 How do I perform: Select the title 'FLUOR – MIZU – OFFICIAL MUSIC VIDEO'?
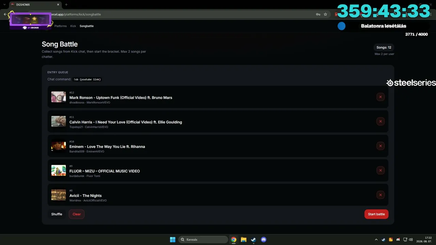click(x=105, y=171)
